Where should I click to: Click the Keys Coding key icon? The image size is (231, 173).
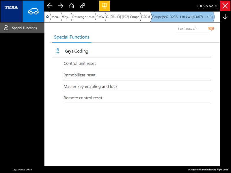pyautogui.click(x=57, y=51)
